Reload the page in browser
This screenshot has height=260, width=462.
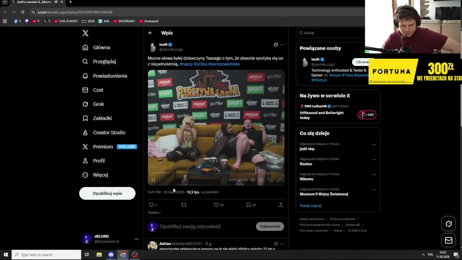(x=22, y=12)
